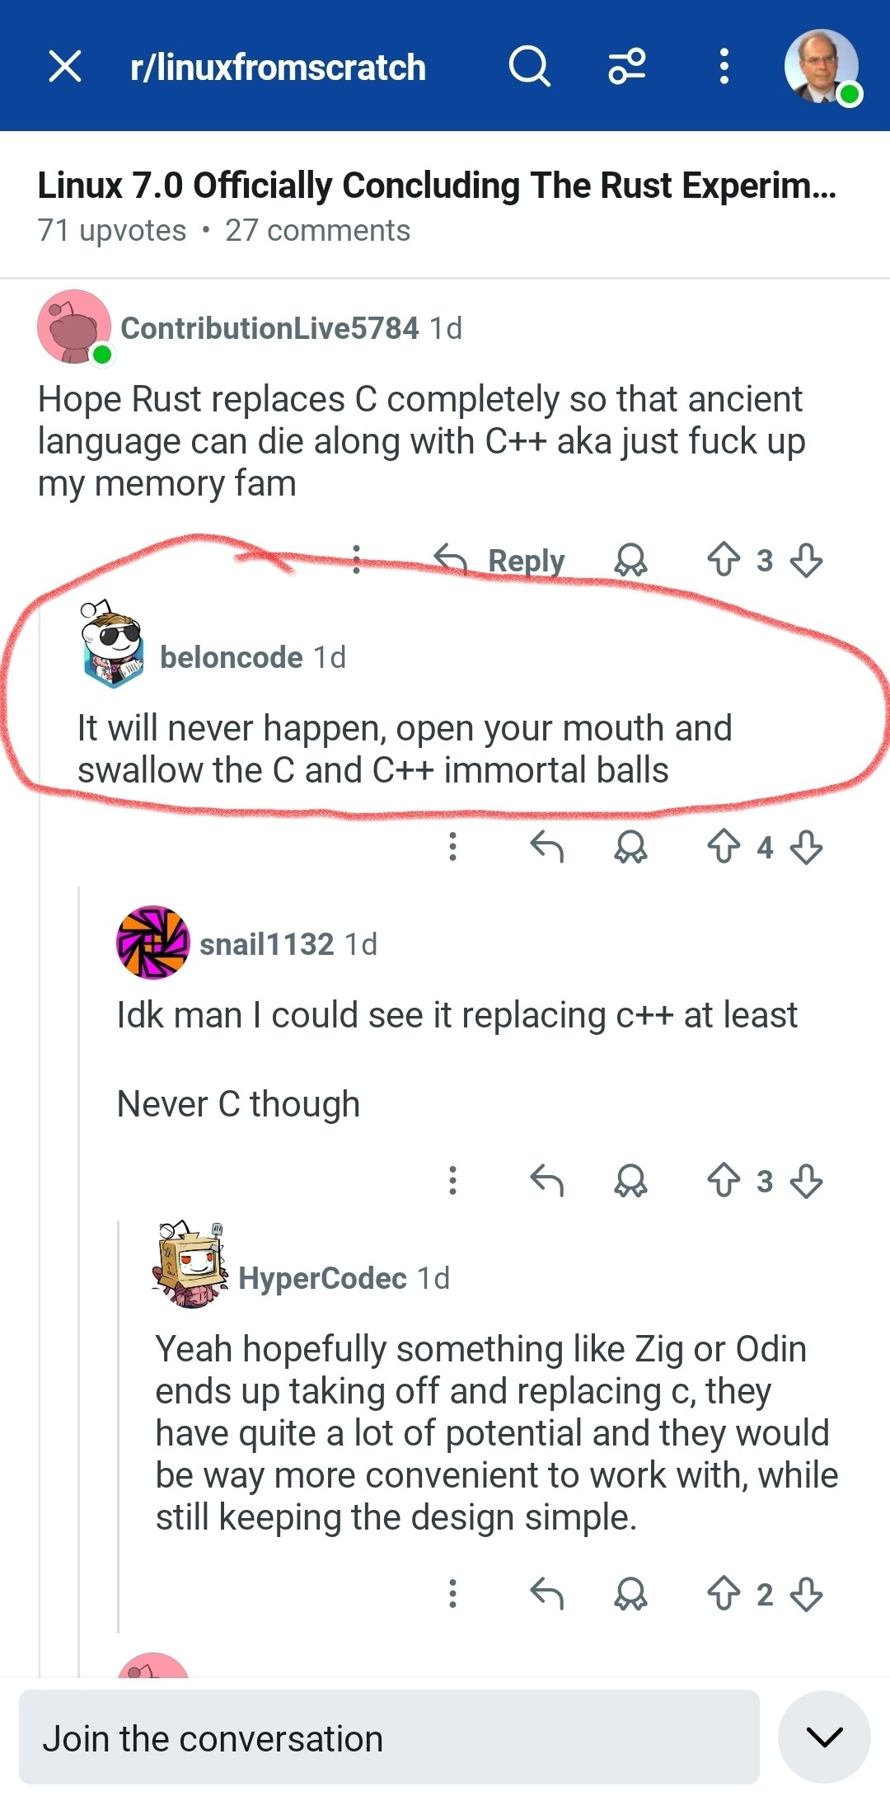Open more options on snail1132's comment

coord(452,1180)
